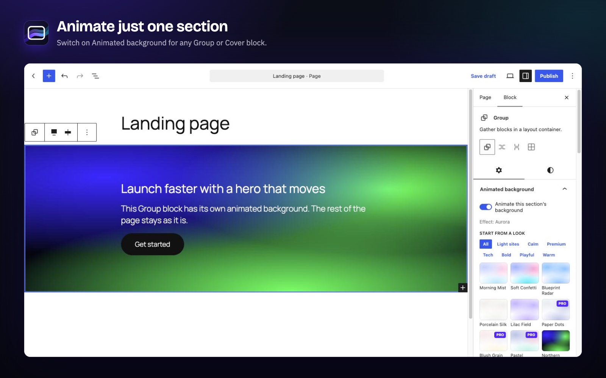Open block toolbar three-dot options
This screenshot has width=606, height=378.
coord(87,132)
